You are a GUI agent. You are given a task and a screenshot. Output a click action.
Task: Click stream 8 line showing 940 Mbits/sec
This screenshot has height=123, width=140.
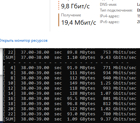click(70, 78)
